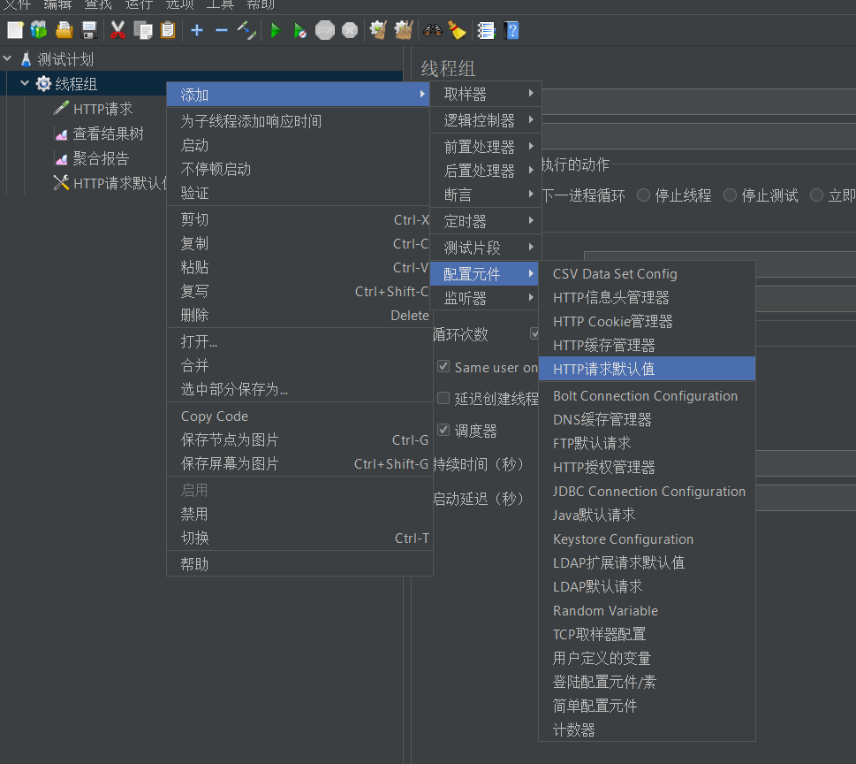
Task: Select 验证 in context menu
Action: click(299, 193)
